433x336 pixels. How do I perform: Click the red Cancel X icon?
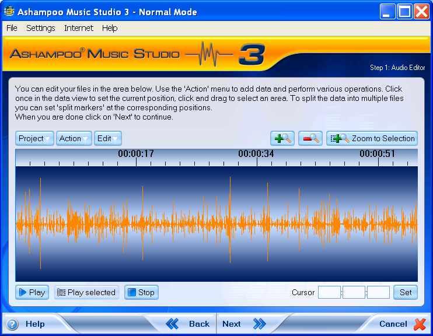[x=420, y=324]
